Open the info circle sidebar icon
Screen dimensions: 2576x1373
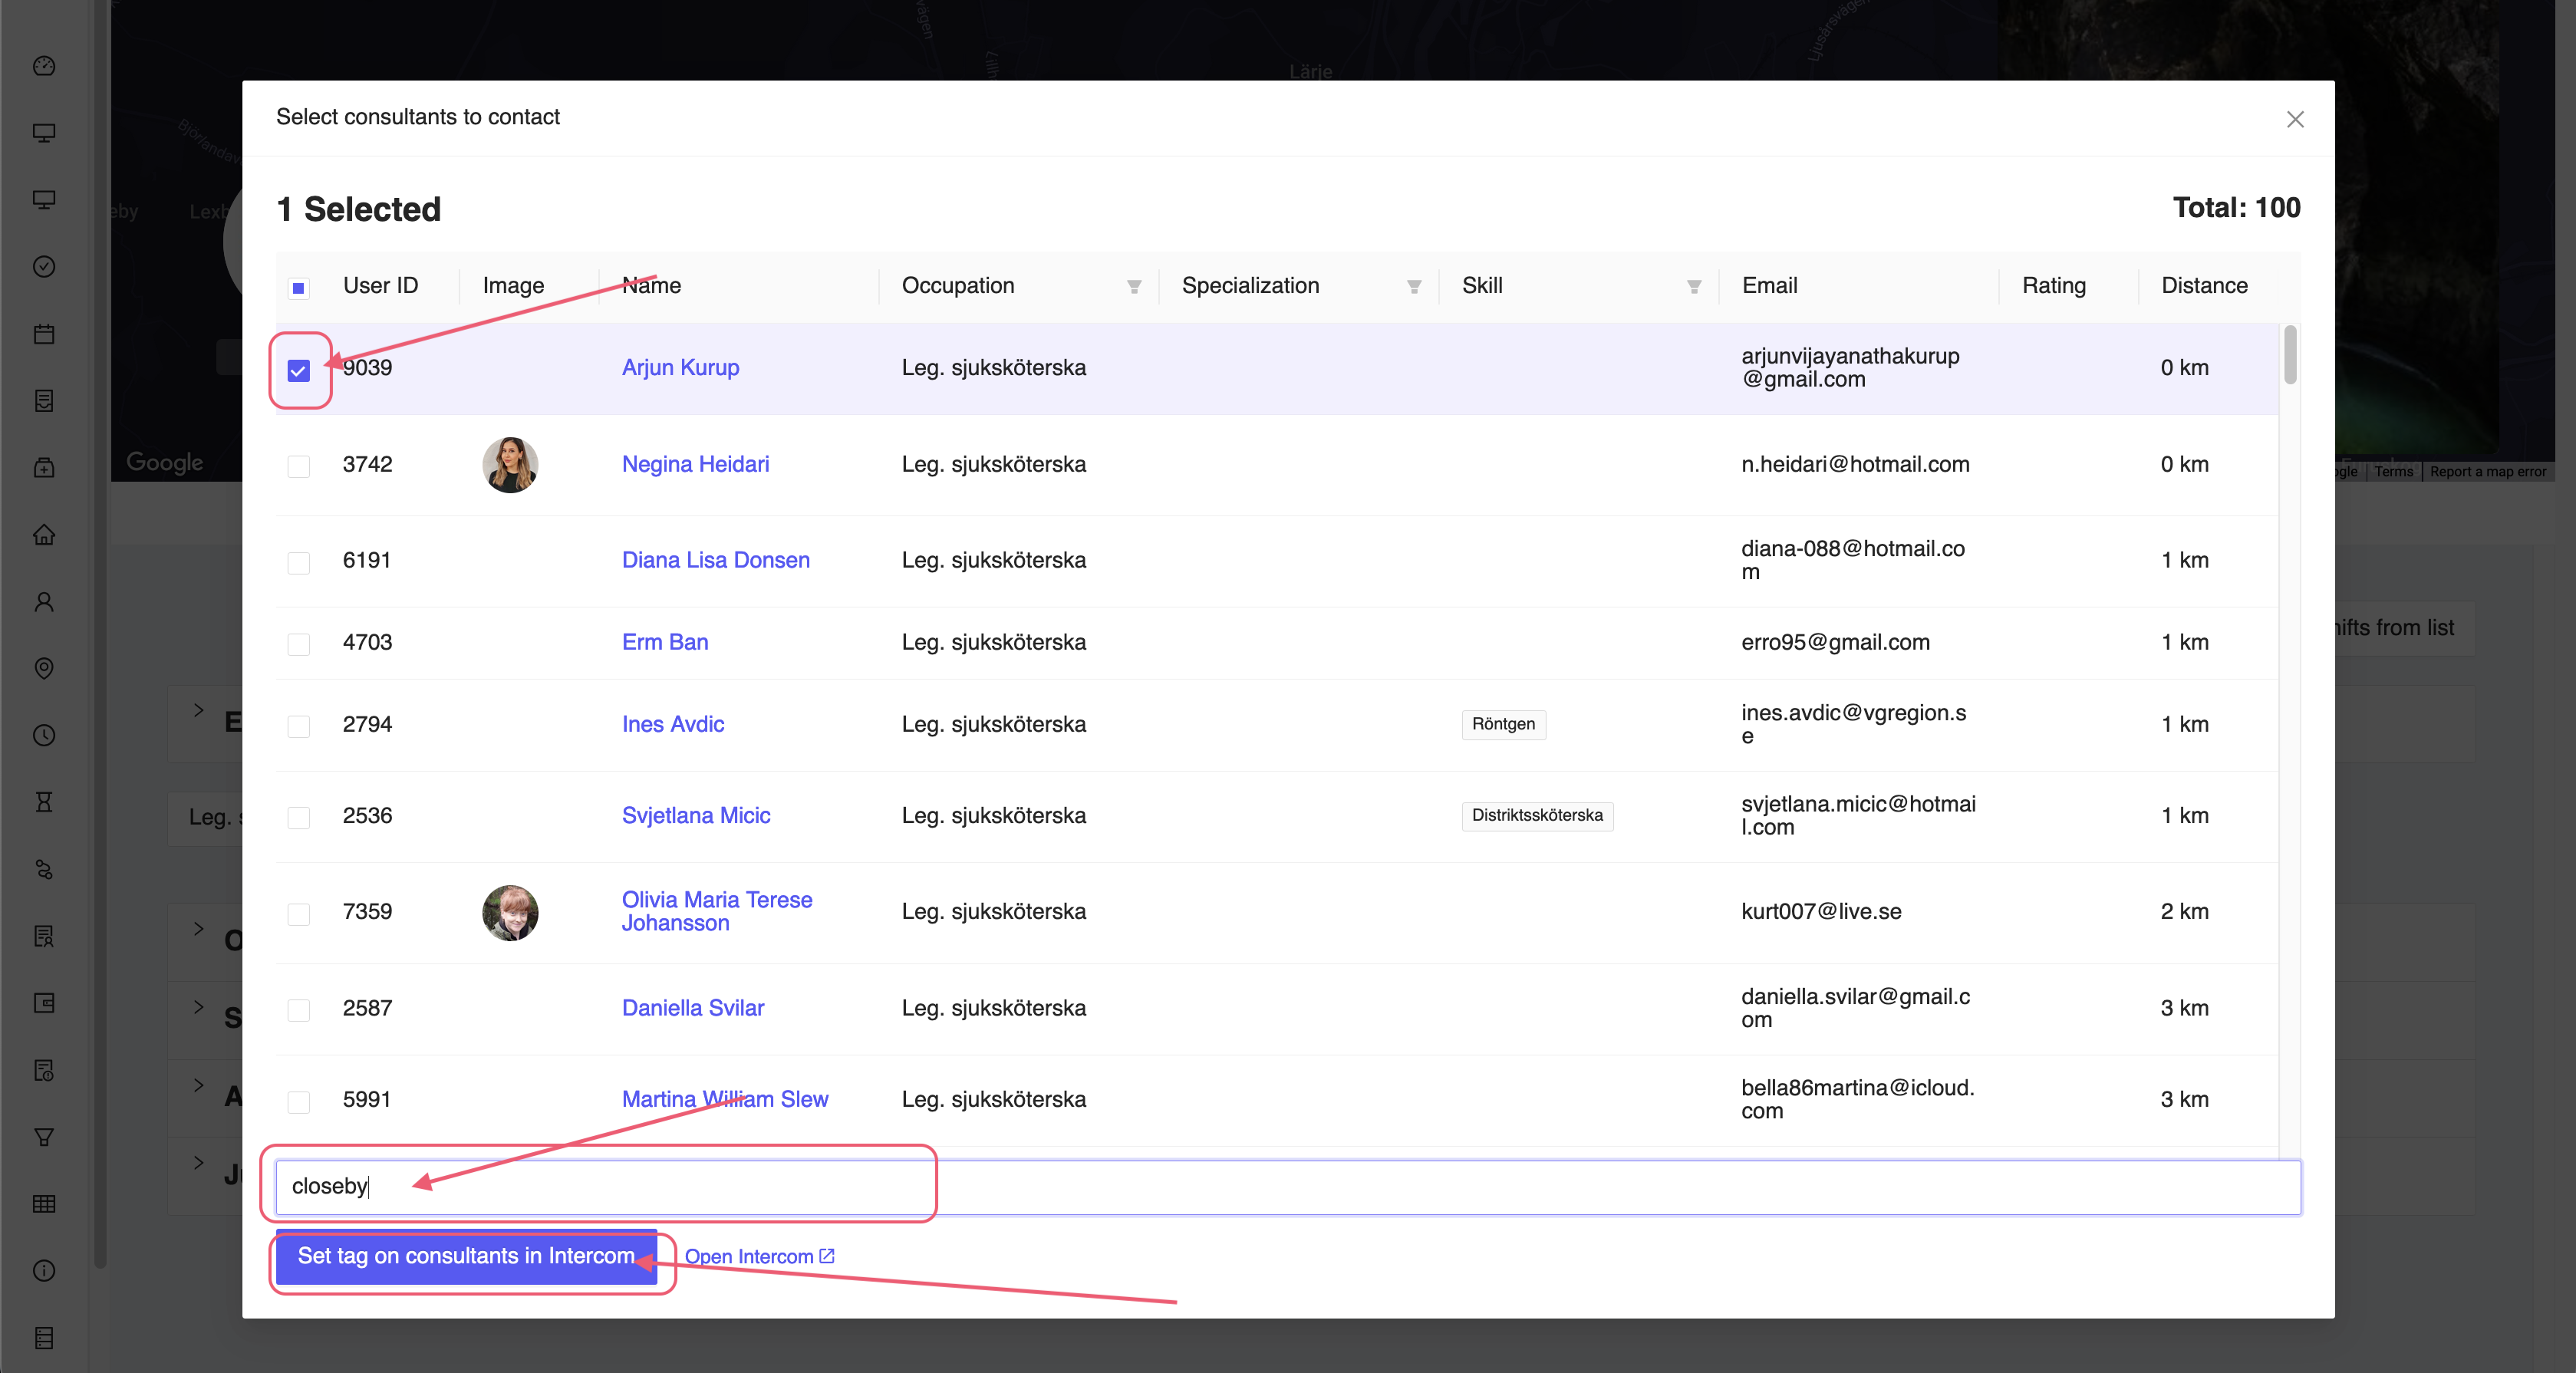tap(44, 1271)
